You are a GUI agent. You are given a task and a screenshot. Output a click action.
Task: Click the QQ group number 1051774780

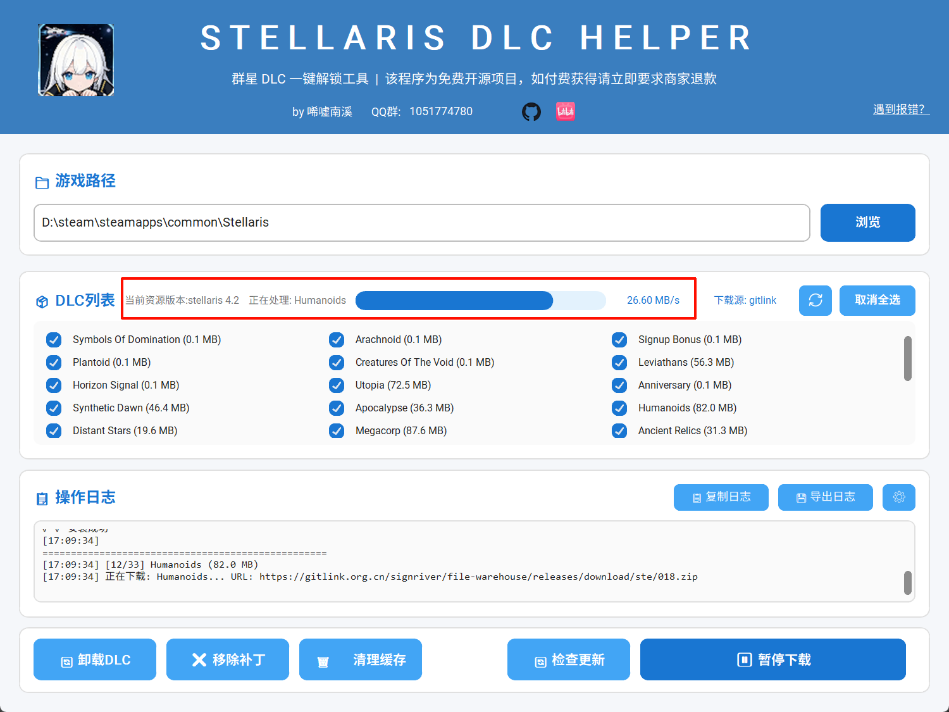[441, 111]
